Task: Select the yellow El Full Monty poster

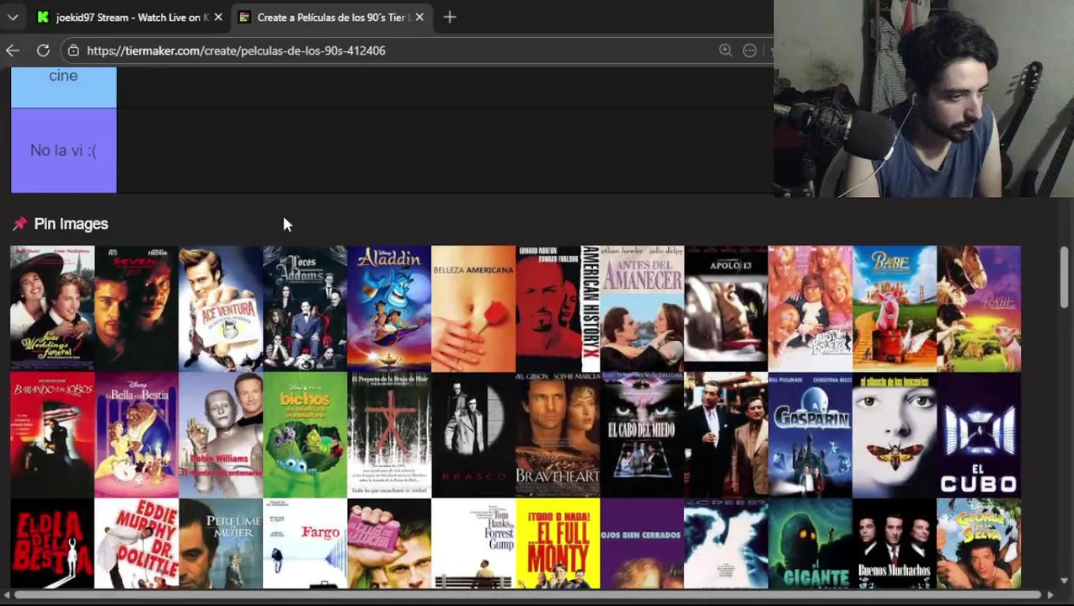Action: [558, 544]
